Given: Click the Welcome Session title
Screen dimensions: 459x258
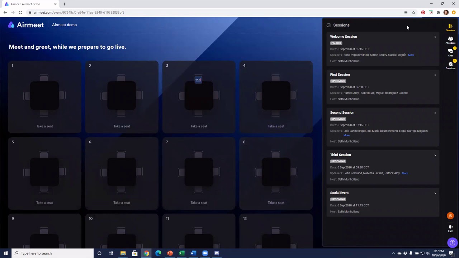Looking at the screenshot, I should point(344,37).
